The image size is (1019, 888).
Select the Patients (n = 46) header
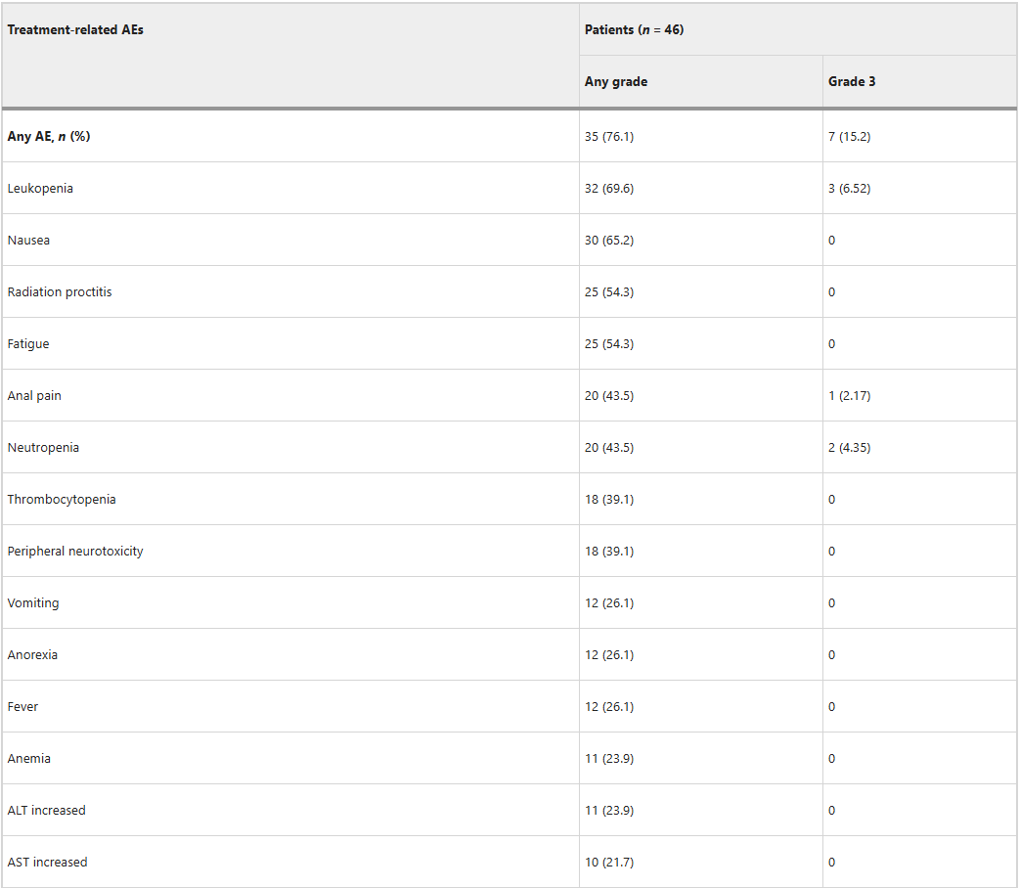(634, 29)
